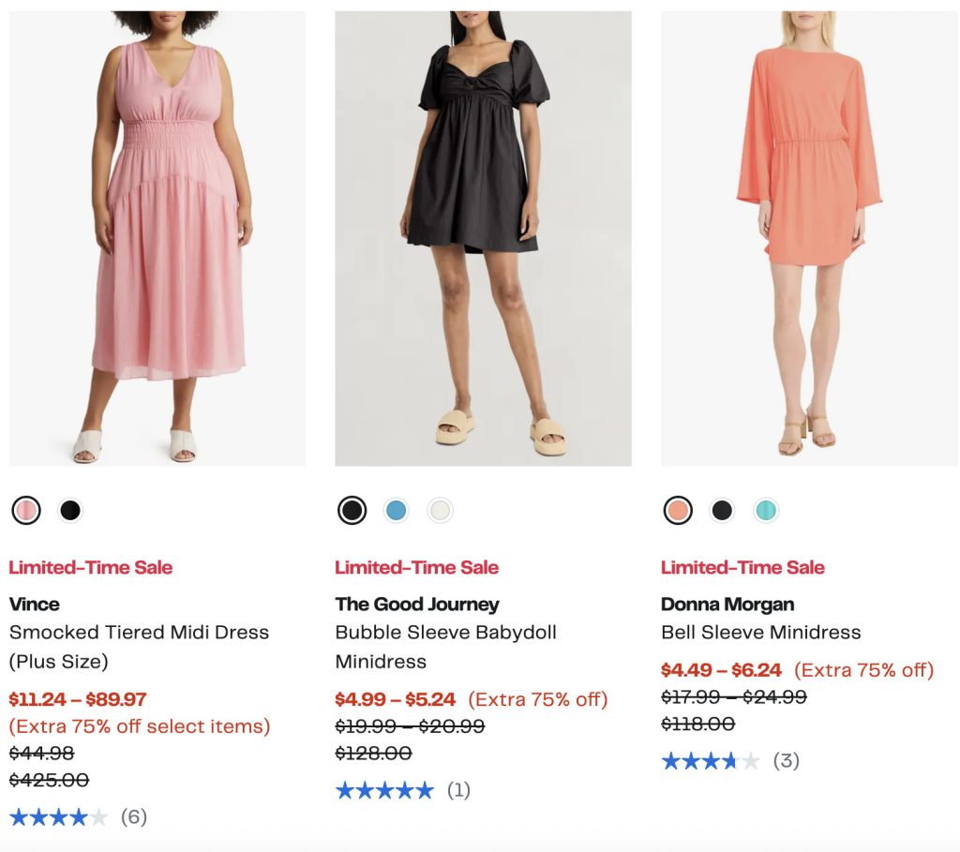Select coral swatch for Bell Sleeve Minidress

(678, 511)
